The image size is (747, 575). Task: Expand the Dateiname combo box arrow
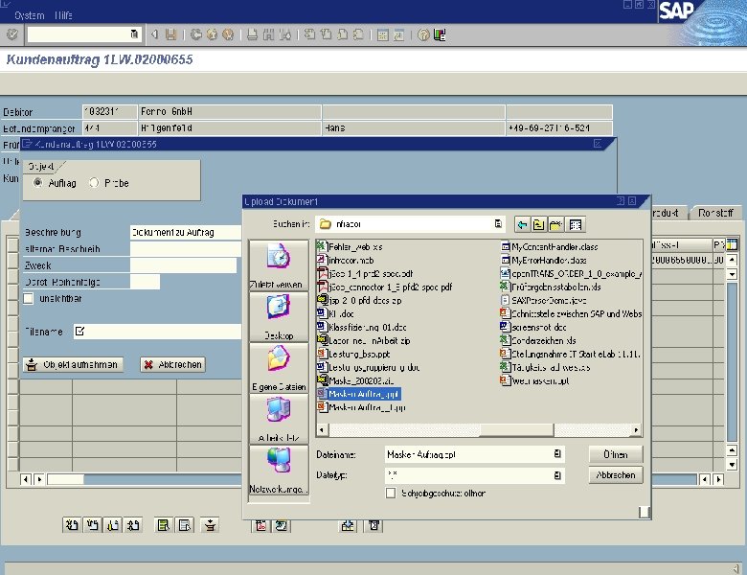click(x=557, y=454)
